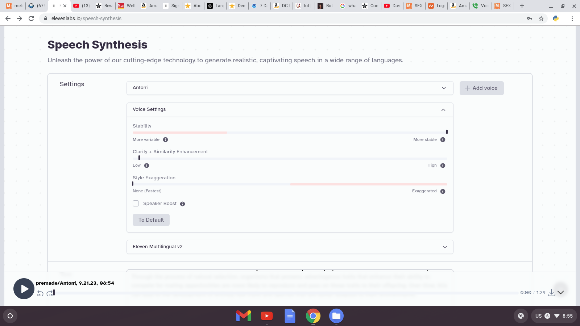
Task: Collapse the audio player with chevron
Action: click(561, 292)
